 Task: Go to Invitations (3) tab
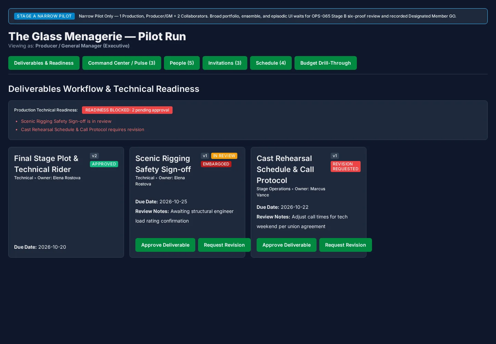tap(225, 63)
